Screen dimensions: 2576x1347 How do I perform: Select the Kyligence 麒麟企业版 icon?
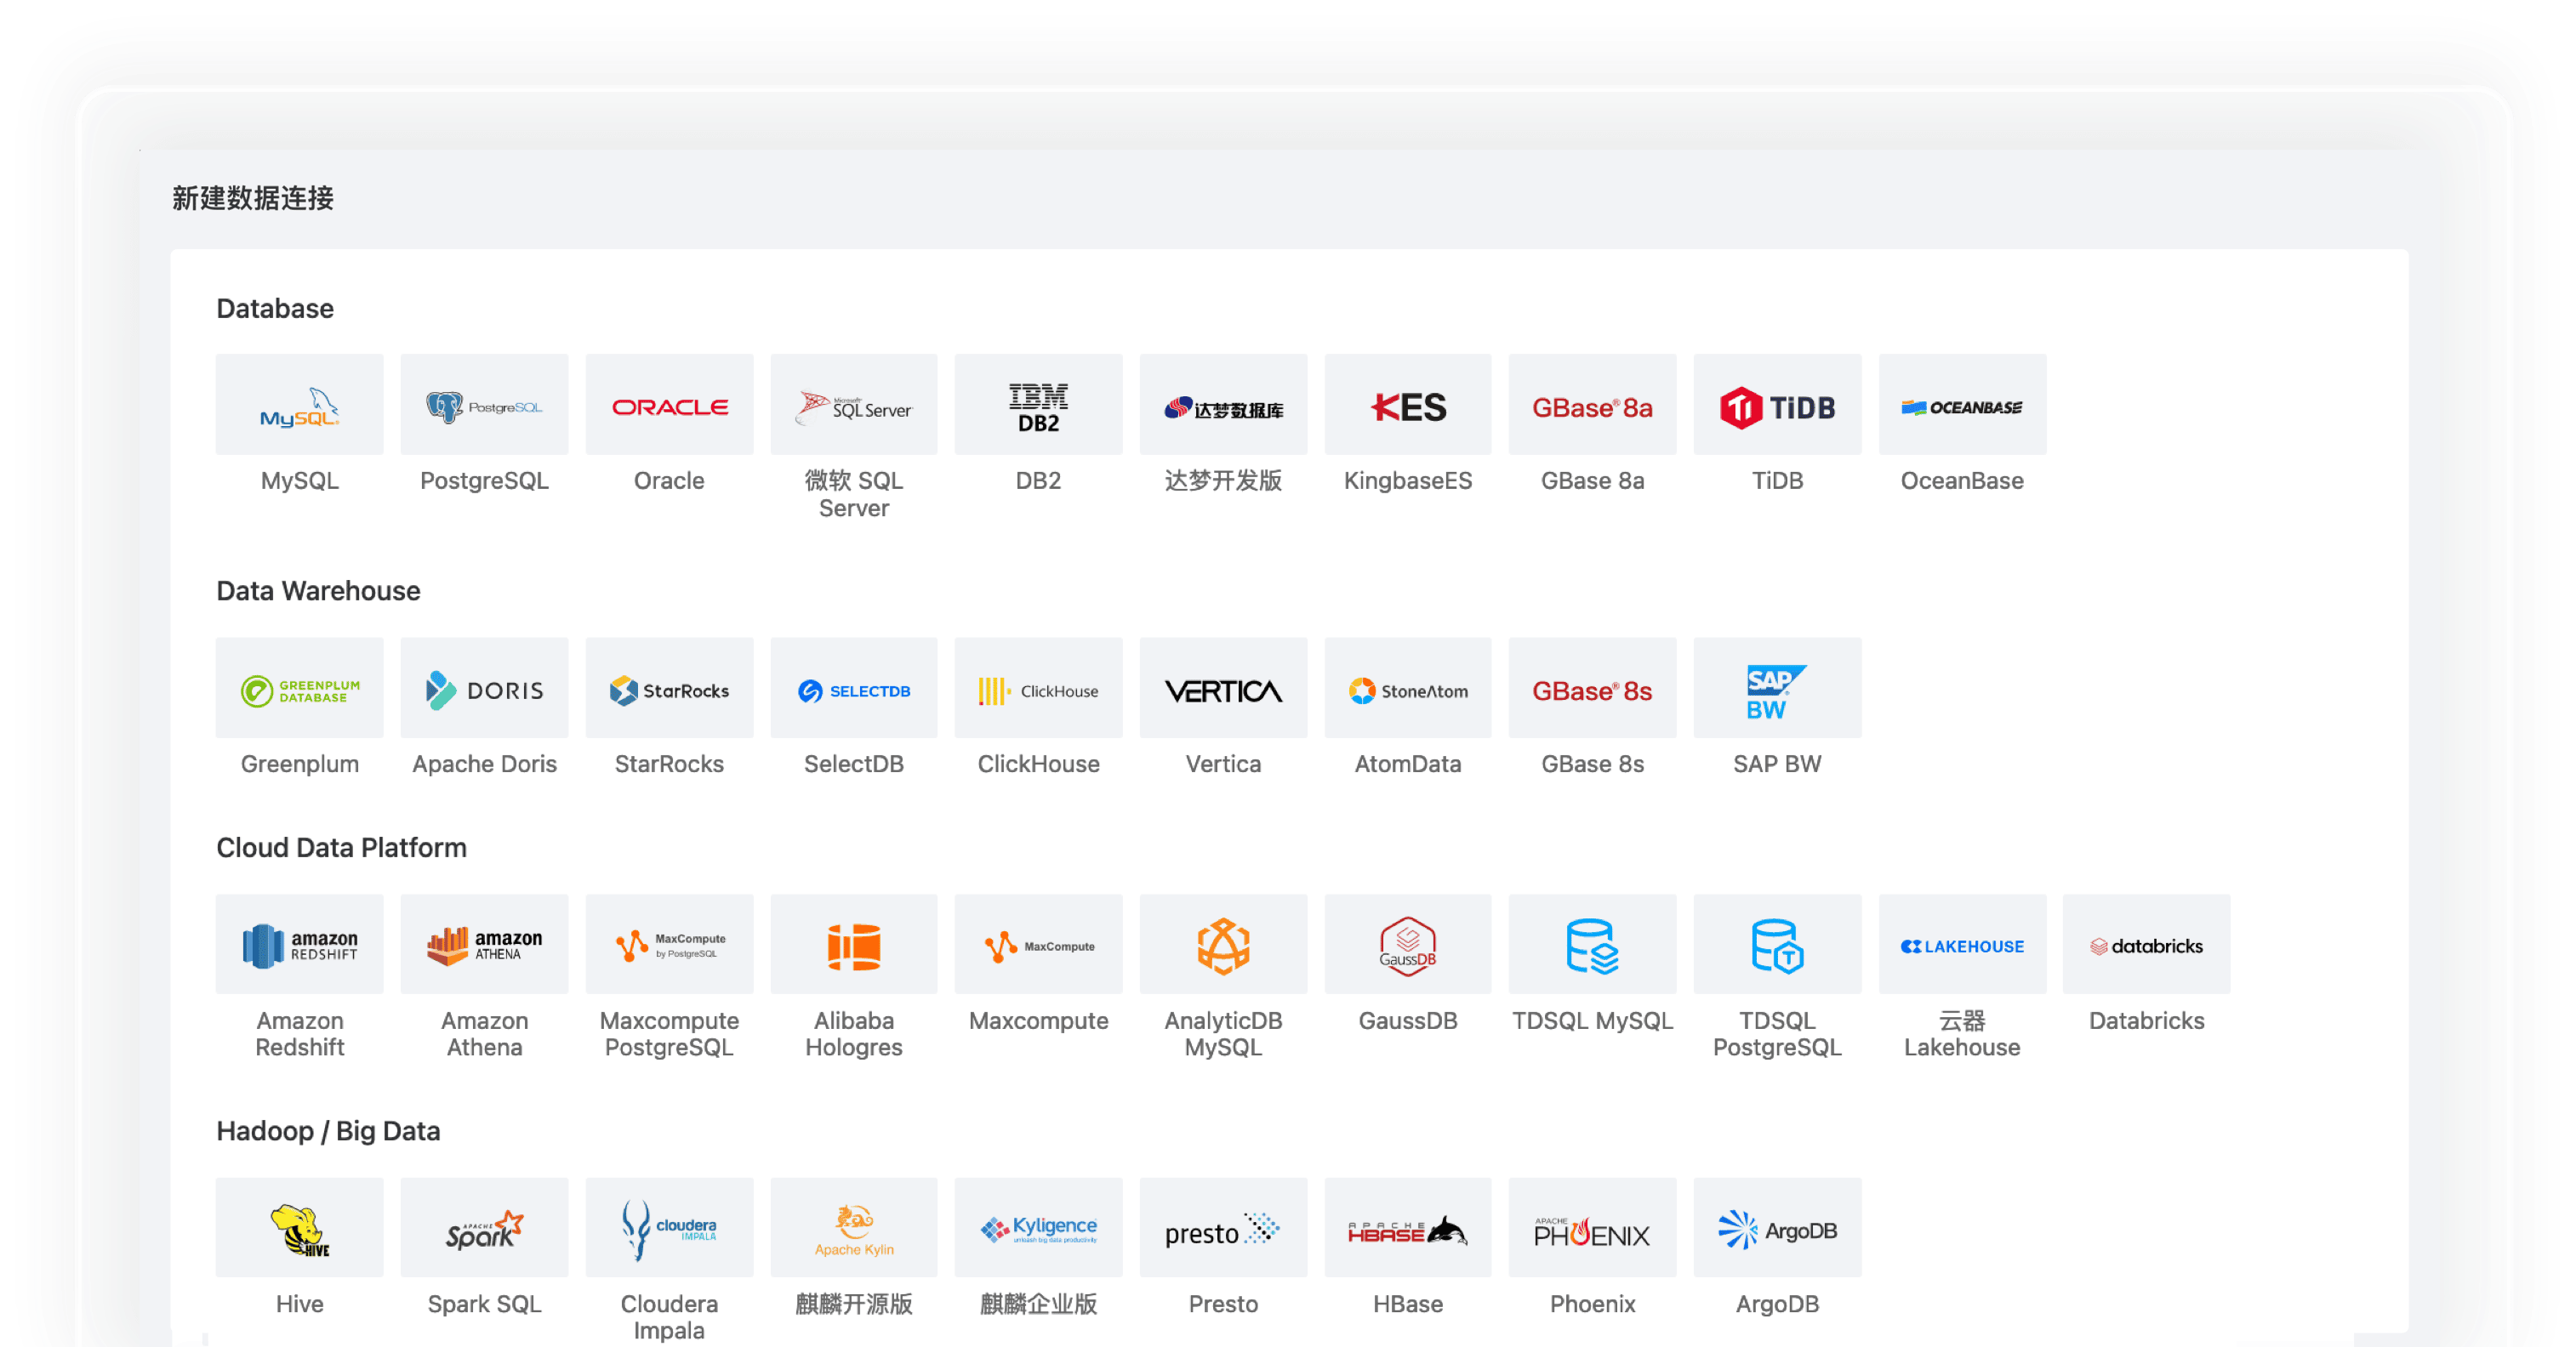(1038, 1227)
